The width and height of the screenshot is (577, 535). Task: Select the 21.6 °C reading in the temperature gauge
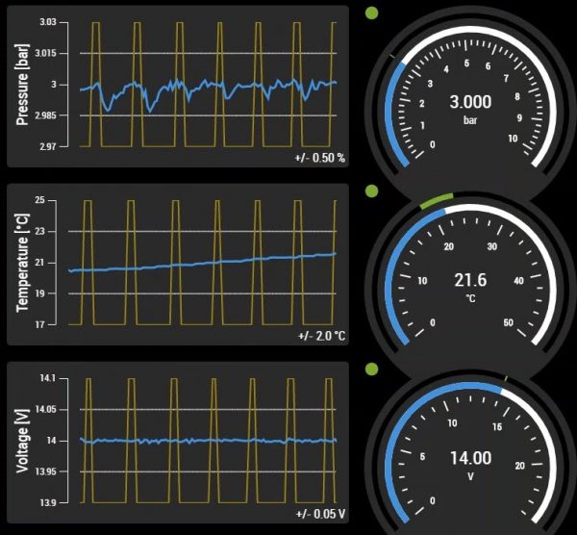point(470,279)
